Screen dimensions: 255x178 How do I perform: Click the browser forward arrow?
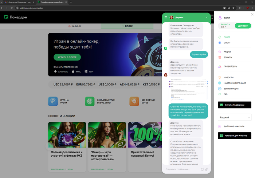pos(7,8)
